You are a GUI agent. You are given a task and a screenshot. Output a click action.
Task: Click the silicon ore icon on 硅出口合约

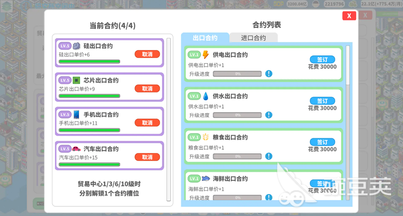(76, 46)
